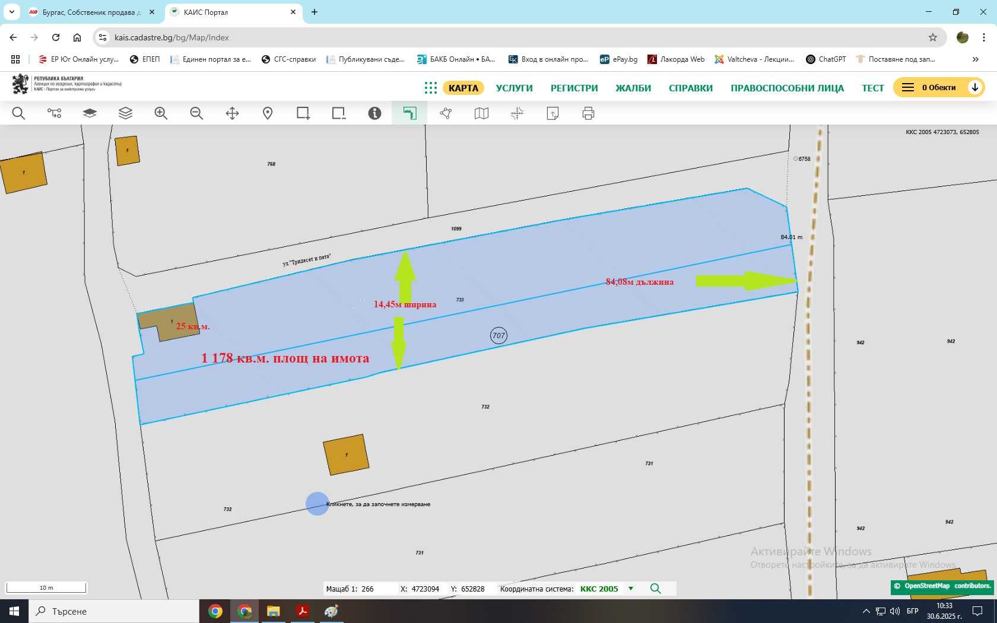Viewport: 997px width, 623px height.
Task: Activate the object info tool
Action: 374,113
